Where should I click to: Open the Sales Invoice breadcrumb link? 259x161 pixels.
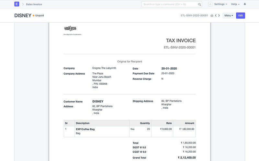[34, 5]
